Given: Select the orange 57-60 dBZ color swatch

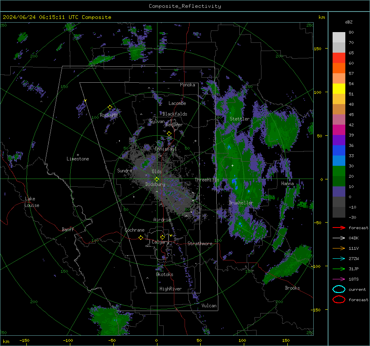Looking at the screenshot, I should click(339, 68).
